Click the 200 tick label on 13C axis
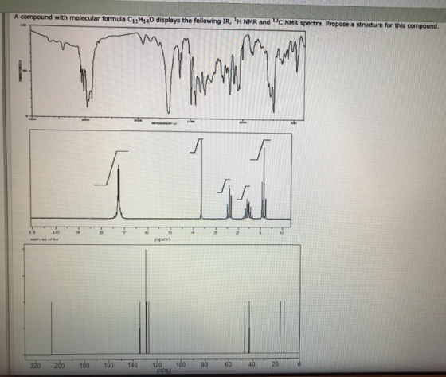Viewport: 446px width, 377px height. (60, 365)
